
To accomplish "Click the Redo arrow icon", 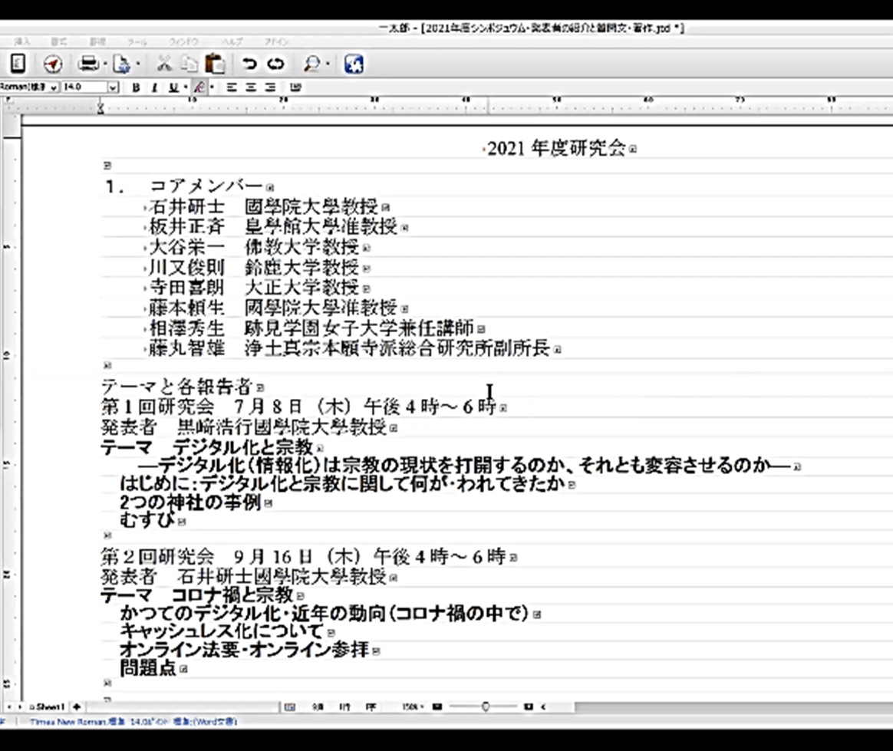I will click(x=275, y=64).
